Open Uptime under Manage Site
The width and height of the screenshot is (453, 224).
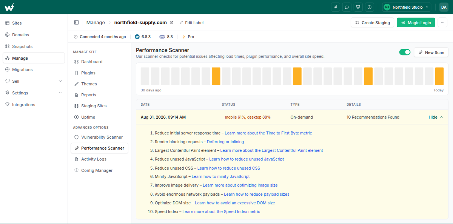(x=100, y=117)
